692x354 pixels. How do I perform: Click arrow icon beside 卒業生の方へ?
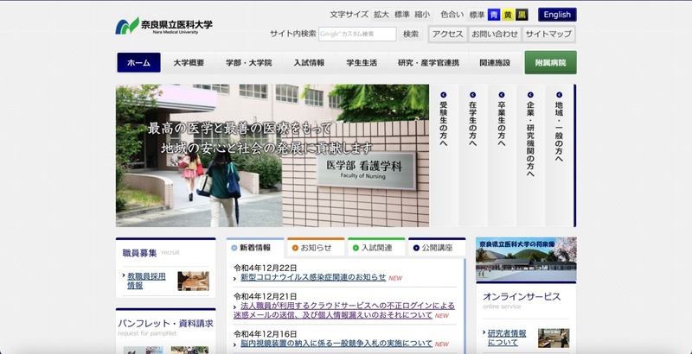point(502,95)
